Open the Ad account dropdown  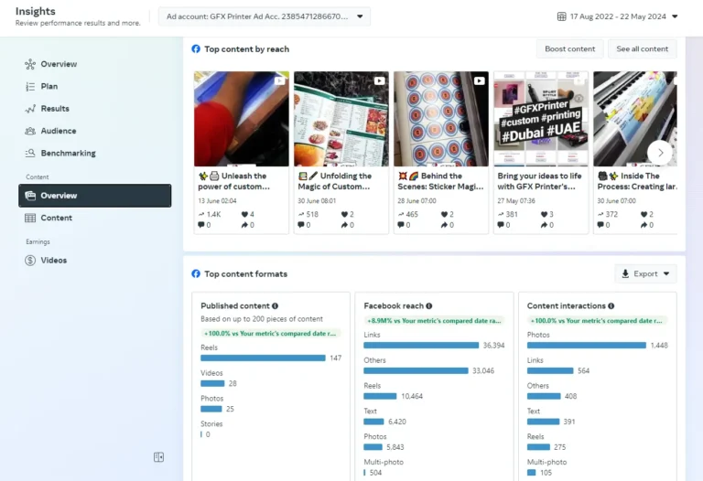tap(265, 16)
